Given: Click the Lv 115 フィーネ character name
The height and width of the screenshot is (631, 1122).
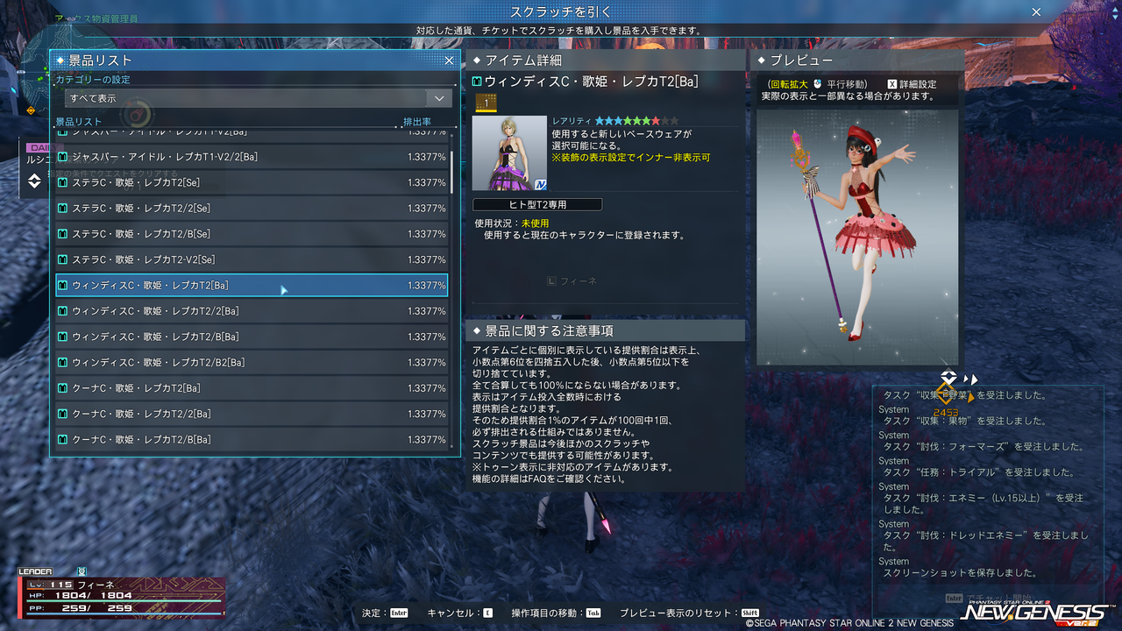Looking at the screenshot, I should point(95,584).
